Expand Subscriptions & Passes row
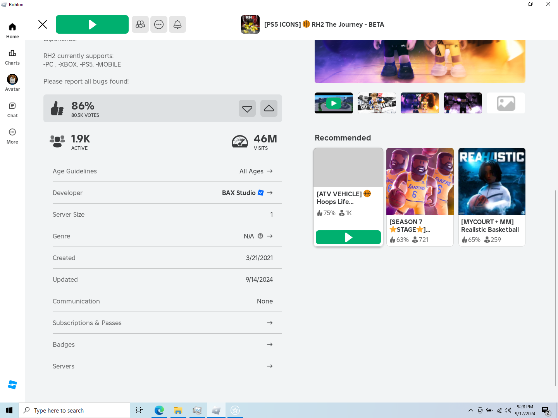The image size is (558, 418). tap(167, 323)
